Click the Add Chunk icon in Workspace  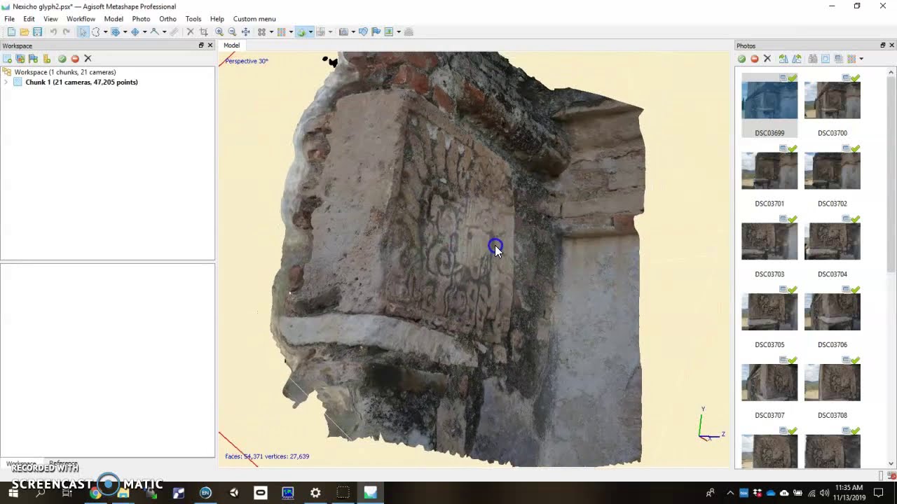(7, 59)
